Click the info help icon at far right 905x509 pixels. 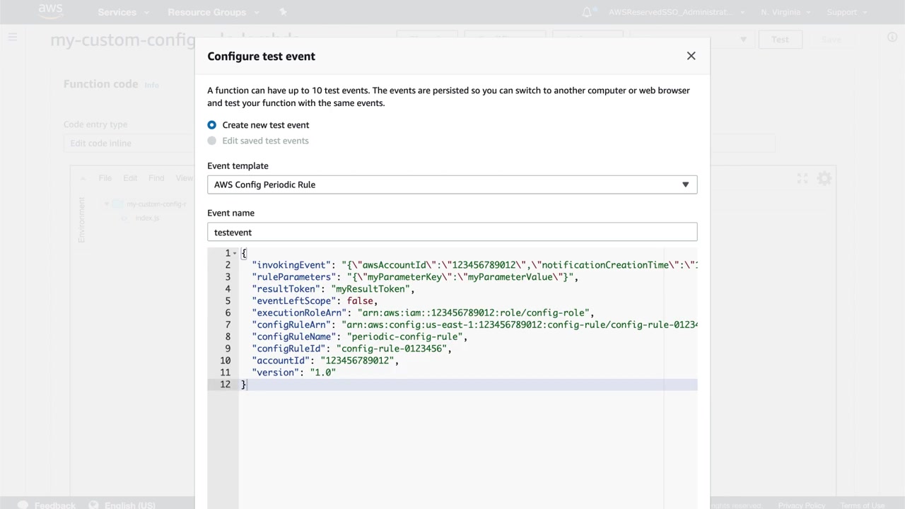[x=892, y=38]
